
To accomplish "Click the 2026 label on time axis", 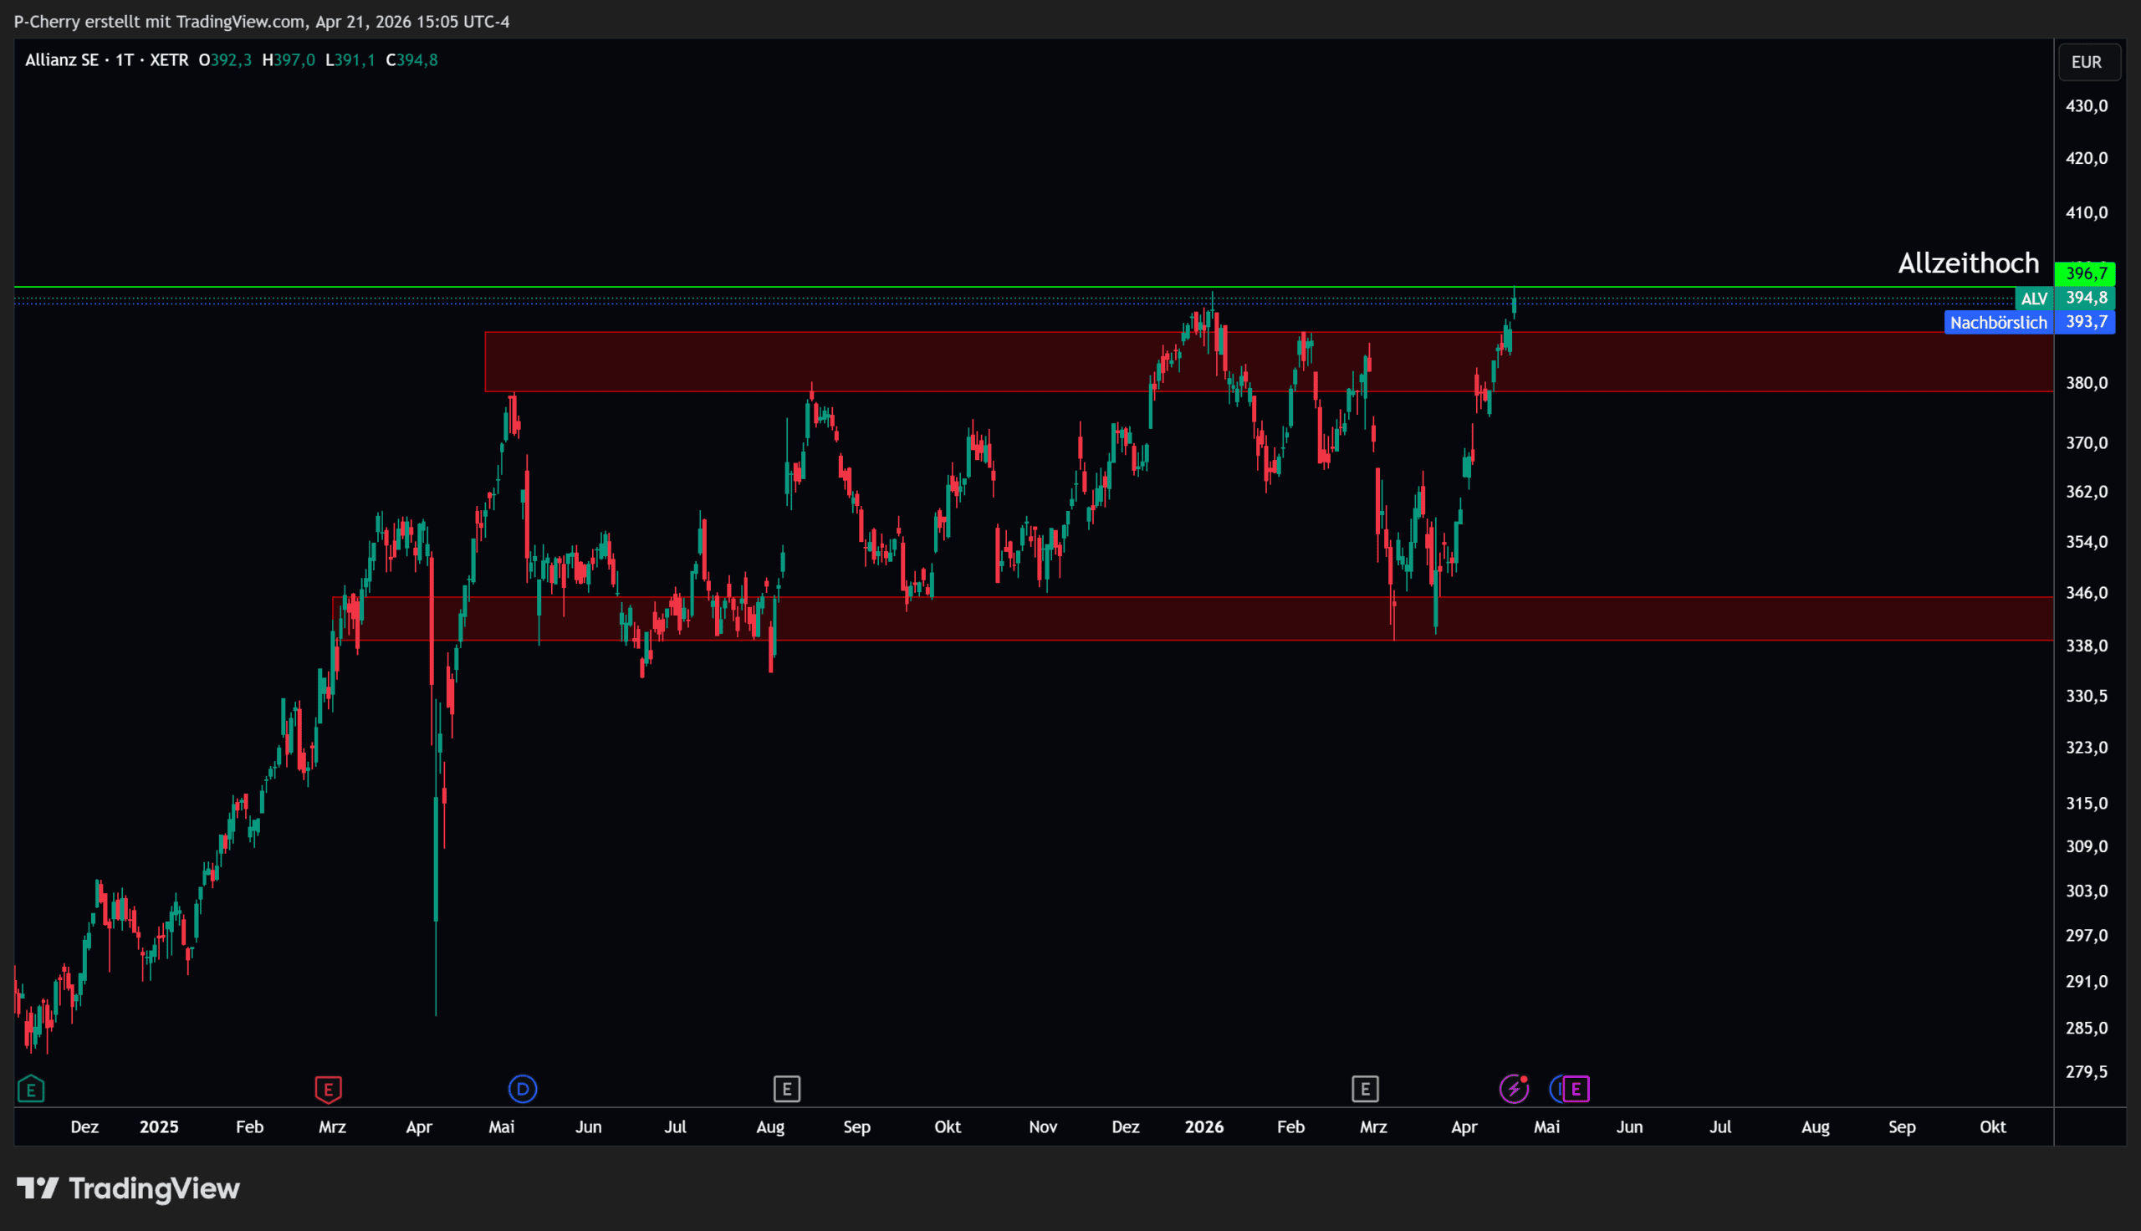I will (x=1203, y=1127).
